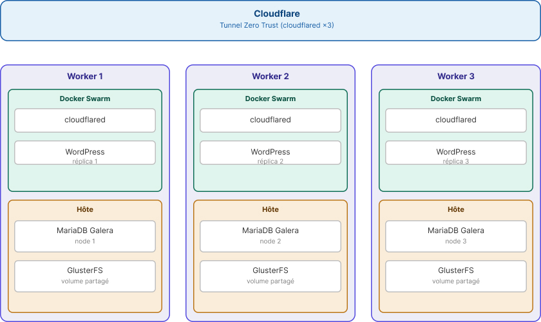Click the GlusterFS box in Worker 3
The height and width of the screenshot is (322, 541).
[456, 276]
